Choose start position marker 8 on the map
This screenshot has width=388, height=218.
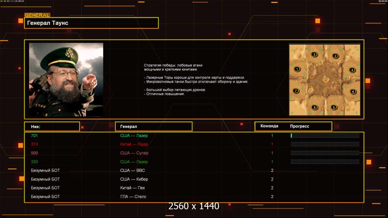click(314, 107)
